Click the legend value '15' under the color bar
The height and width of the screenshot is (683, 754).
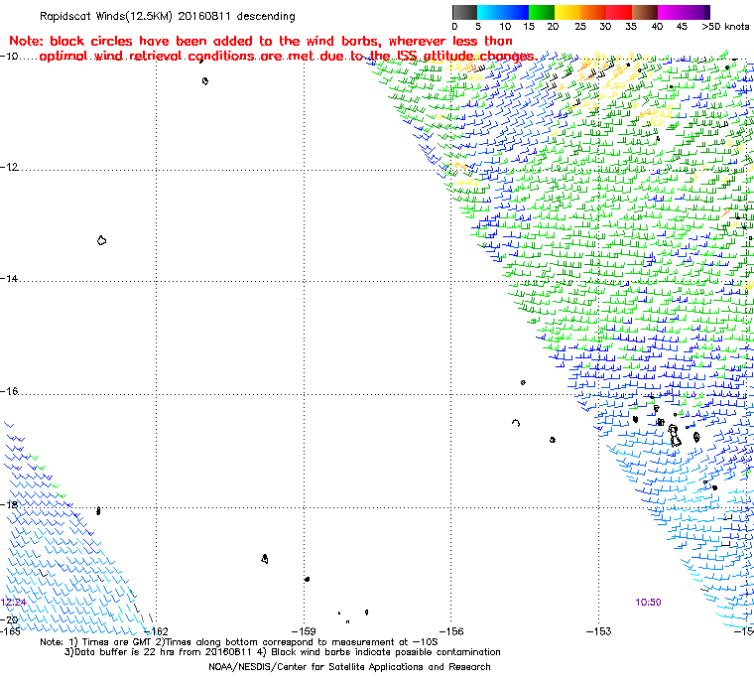click(x=529, y=27)
